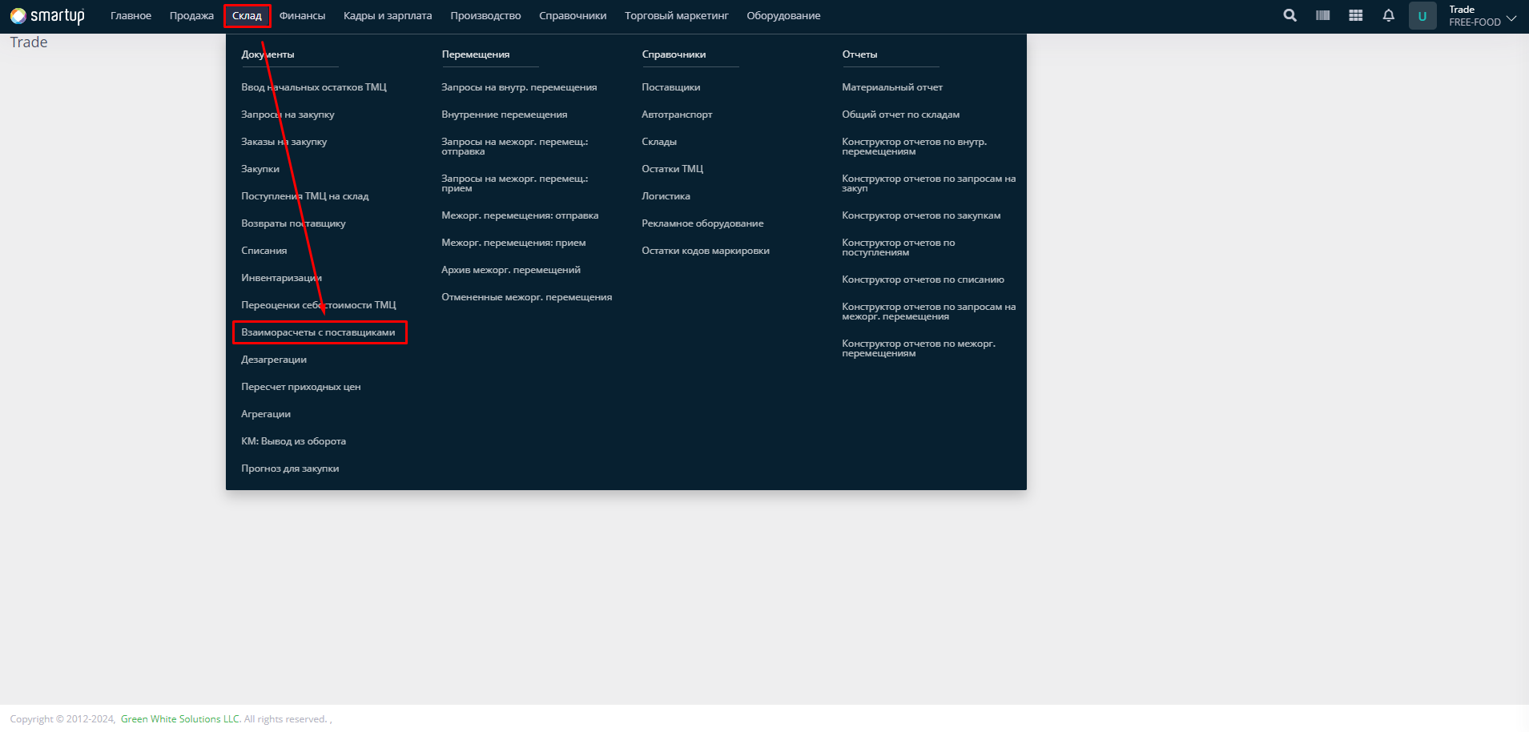Open Конструктор отчетов по запросам на межорг. перемещения
Viewport: 1529px width, 732px height.
click(928, 312)
